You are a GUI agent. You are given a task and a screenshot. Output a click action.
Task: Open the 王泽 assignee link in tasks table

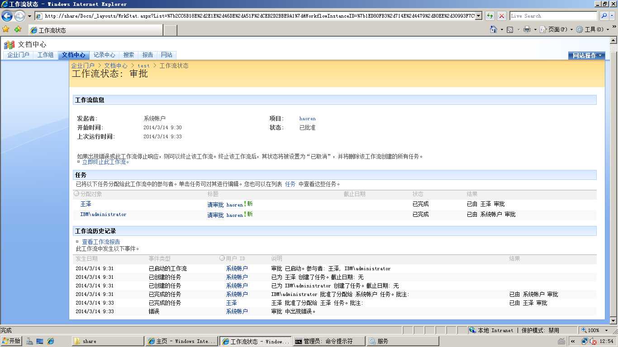[x=86, y=204]
